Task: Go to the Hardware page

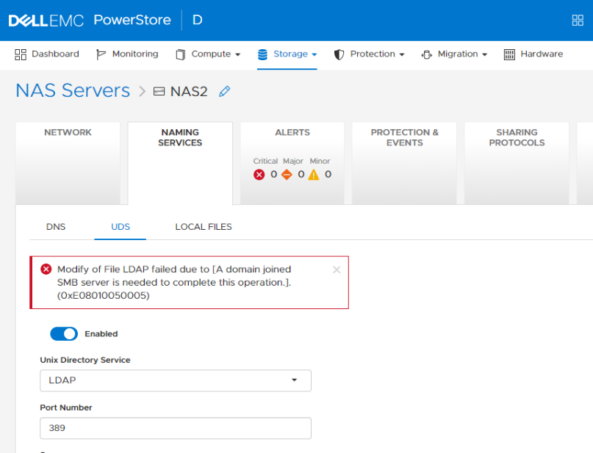Action: pos(533,54)
